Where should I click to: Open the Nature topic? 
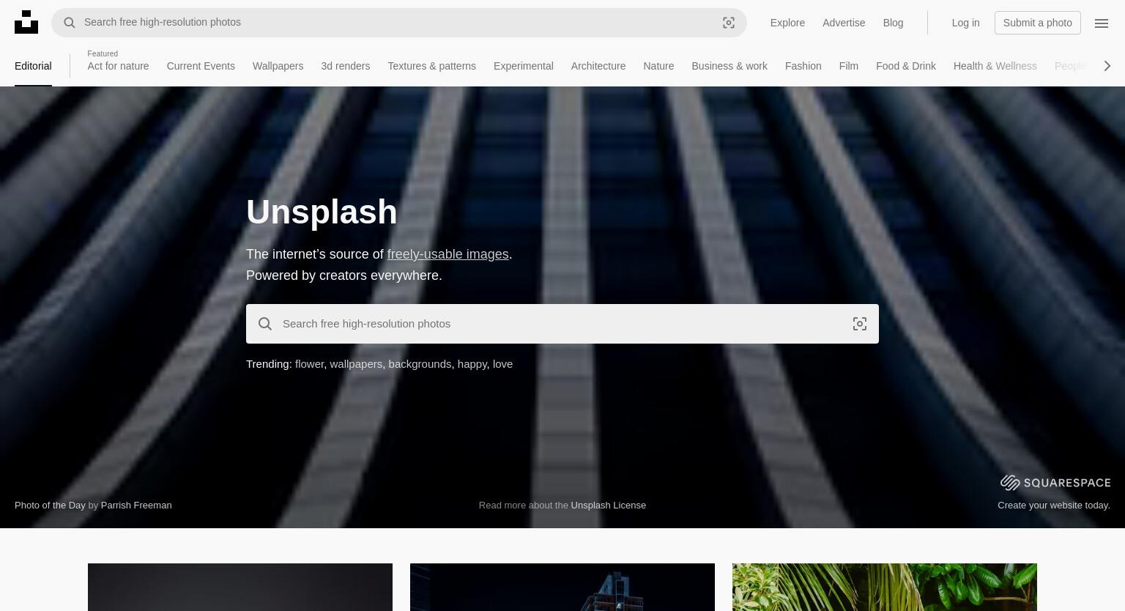click(x=658, y=66)
